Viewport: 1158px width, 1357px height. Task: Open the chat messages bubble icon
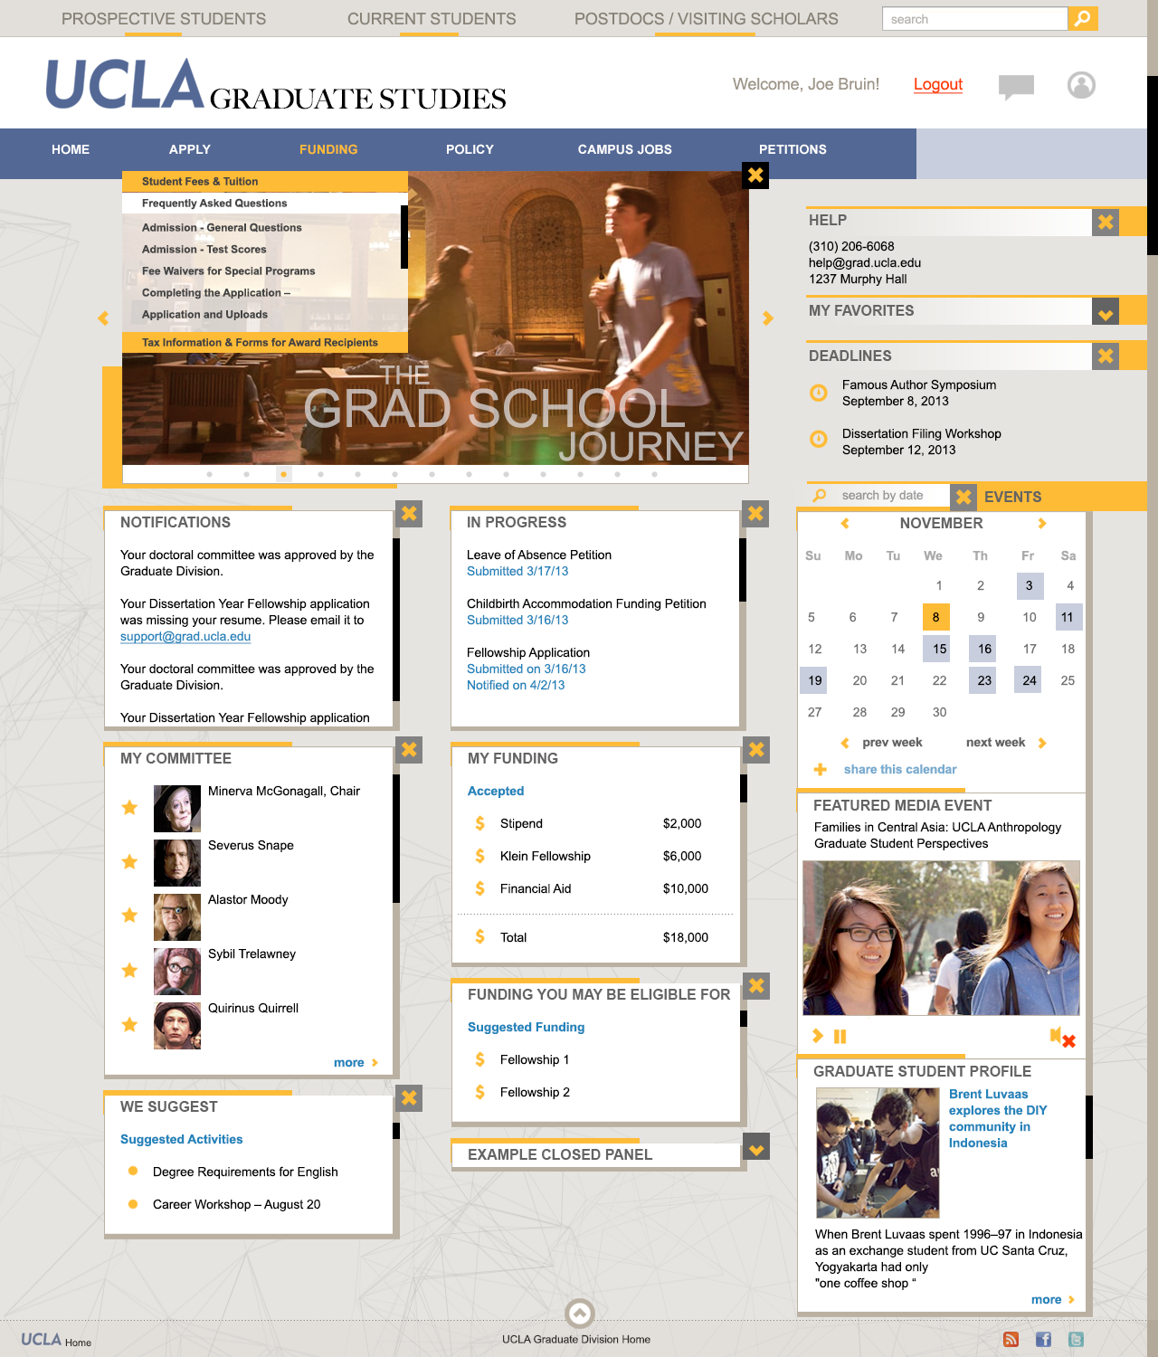tap(1016, 87)
